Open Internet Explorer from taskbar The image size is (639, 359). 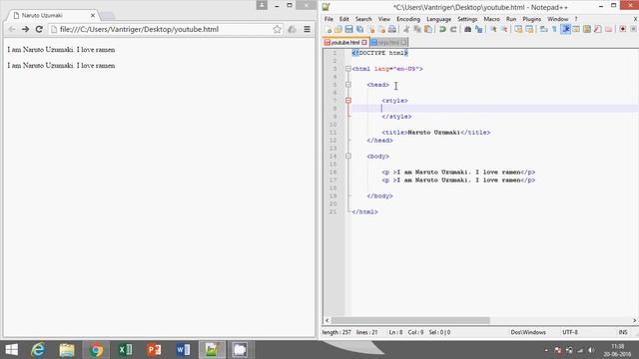pyautogui.click(x=38, y=350)
